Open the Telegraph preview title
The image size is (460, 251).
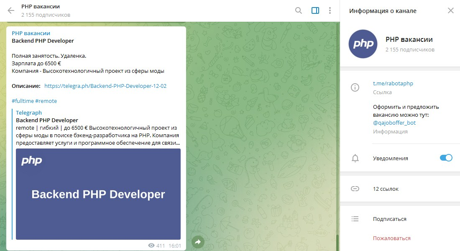pyautogui.click(x=29, y=113)
